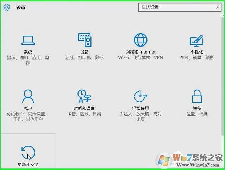
Task: Click the settings gear icon in header
Action: 7,7
